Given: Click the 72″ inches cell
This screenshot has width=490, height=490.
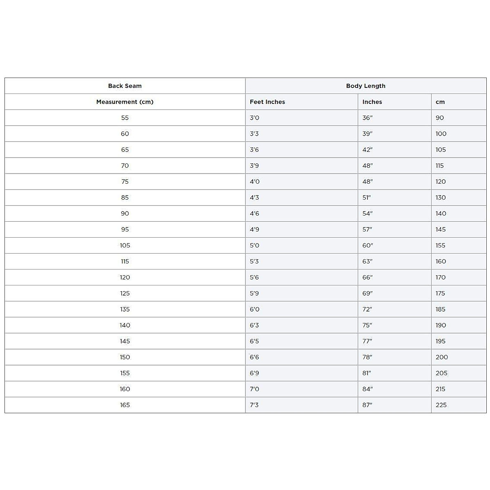Looking at the screenshot, I should 367,309.
